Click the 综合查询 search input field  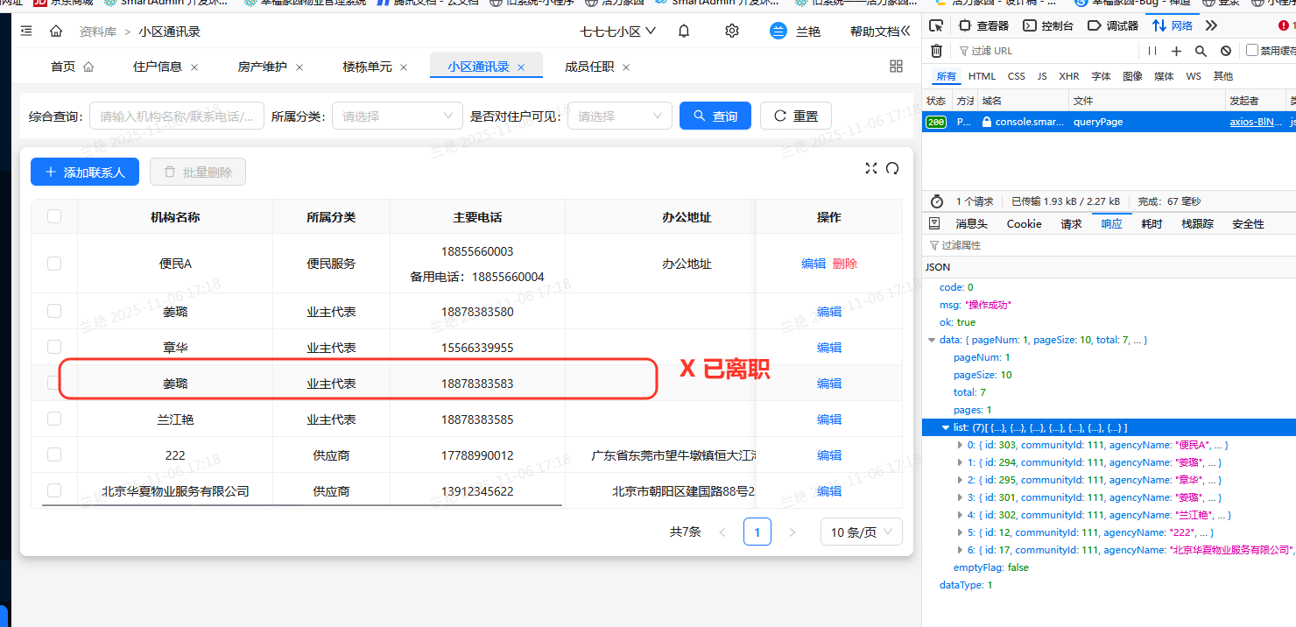pos(176,116)
